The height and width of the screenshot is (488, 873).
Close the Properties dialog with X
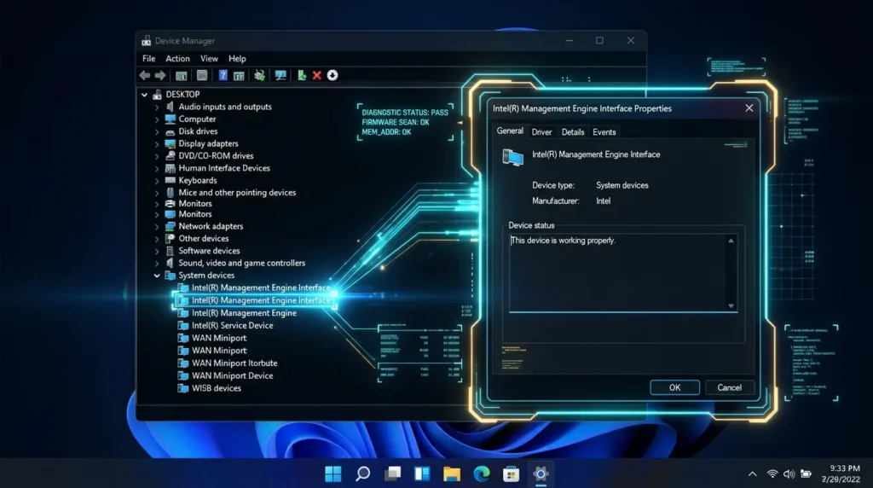pyautogui.click(x=749, y=108)
